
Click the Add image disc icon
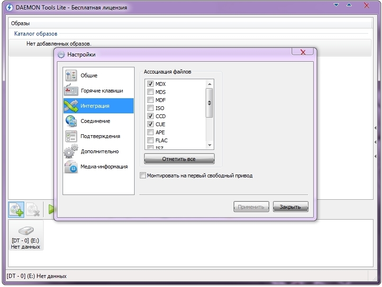(16, 210)
